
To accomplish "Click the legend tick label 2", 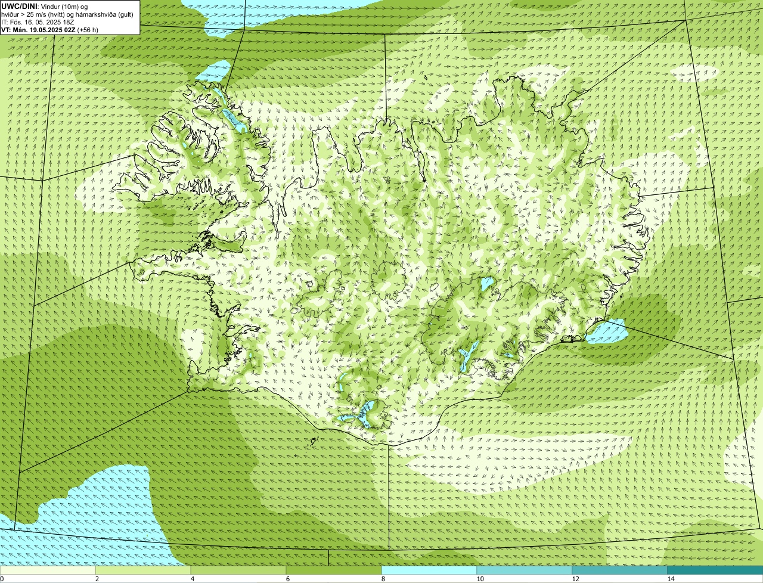I will (97, 579).
